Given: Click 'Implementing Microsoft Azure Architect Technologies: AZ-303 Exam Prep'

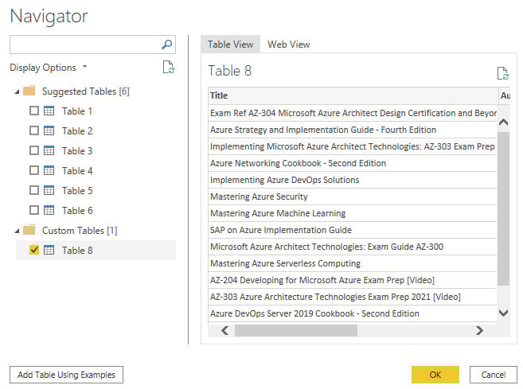Looking at the screenshot, I should [353, 146].
